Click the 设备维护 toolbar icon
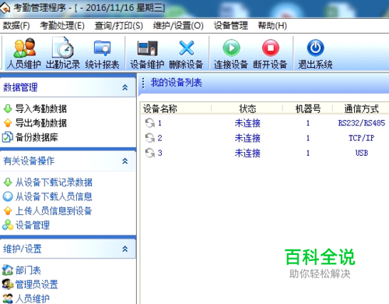 coord(147,48)
